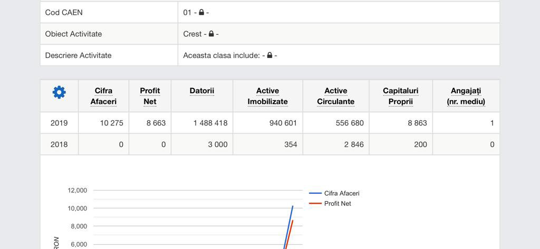
Task: Unlock the Descriere Activitate hidden text
Action: click(x=269, y=55)
